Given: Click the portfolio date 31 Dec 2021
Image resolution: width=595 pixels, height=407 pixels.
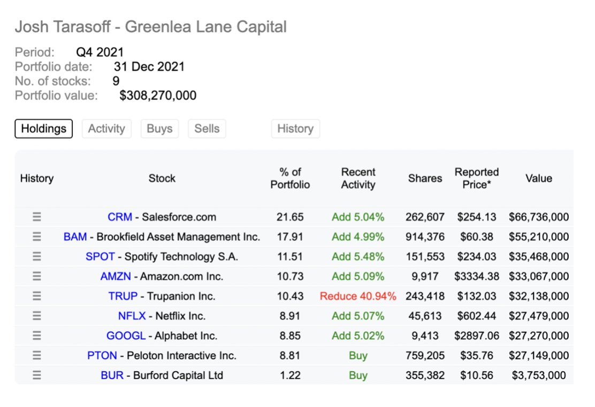Looking at the screenshot, I should [x=149, y=67].
